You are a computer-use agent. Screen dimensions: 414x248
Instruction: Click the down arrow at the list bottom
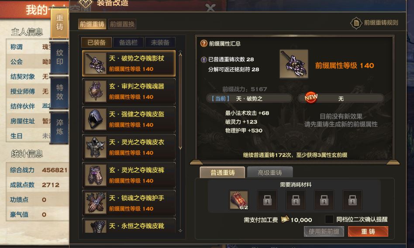pyautogui.click(x=180, y=231)
